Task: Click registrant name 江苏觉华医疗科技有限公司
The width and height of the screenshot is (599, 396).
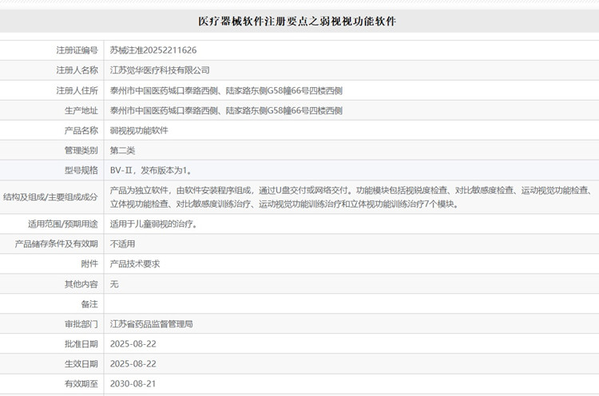Action: point(160,70)
